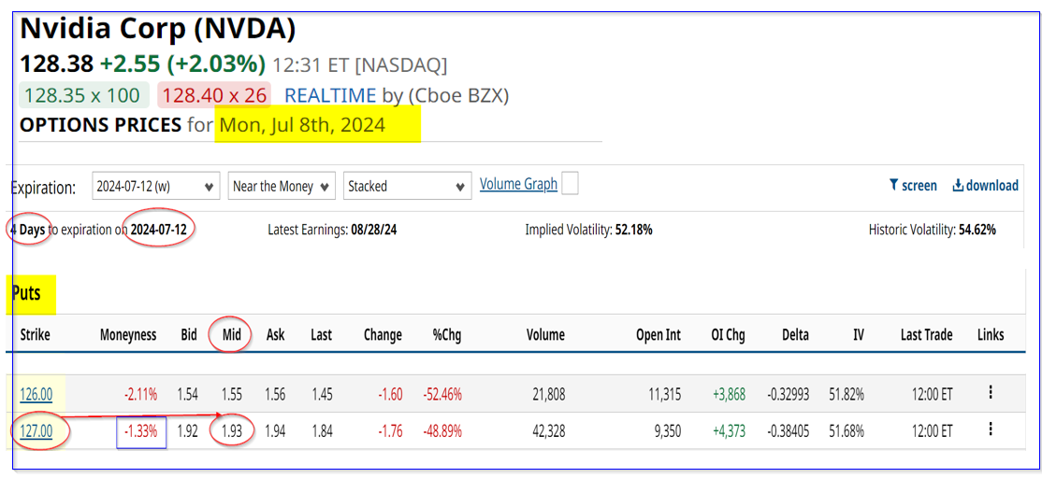Sort table by Volume column
The height and width of the screenshot is (478, 1042).
[545, 334]
